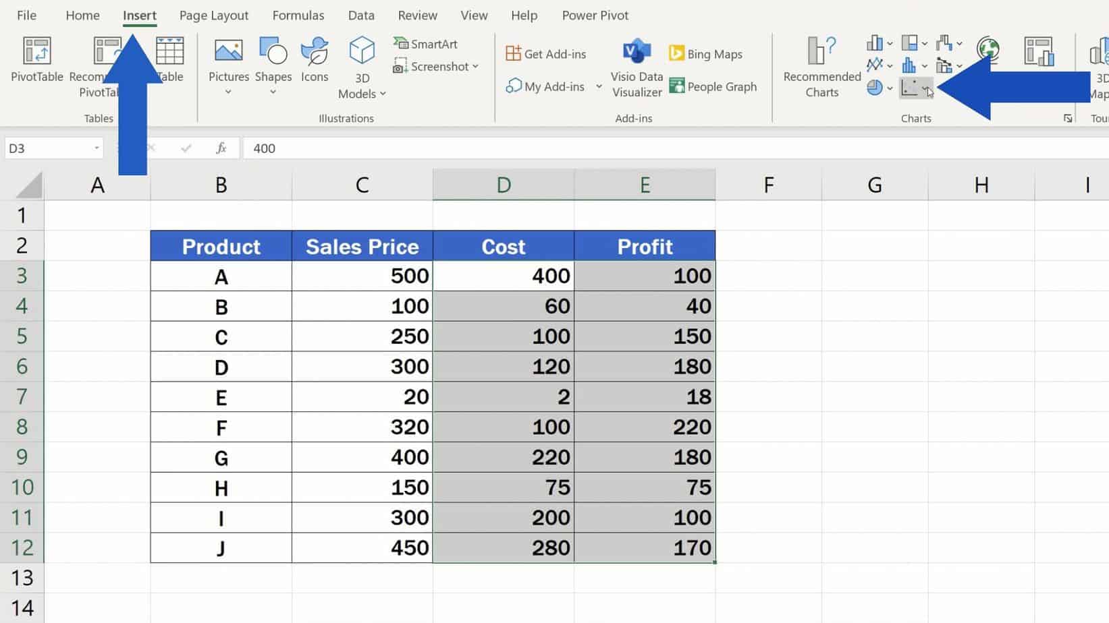Click the Name Box showing D3
Image resolution: width=1109 pixels, height=623 pixels.
coord(47,148)
